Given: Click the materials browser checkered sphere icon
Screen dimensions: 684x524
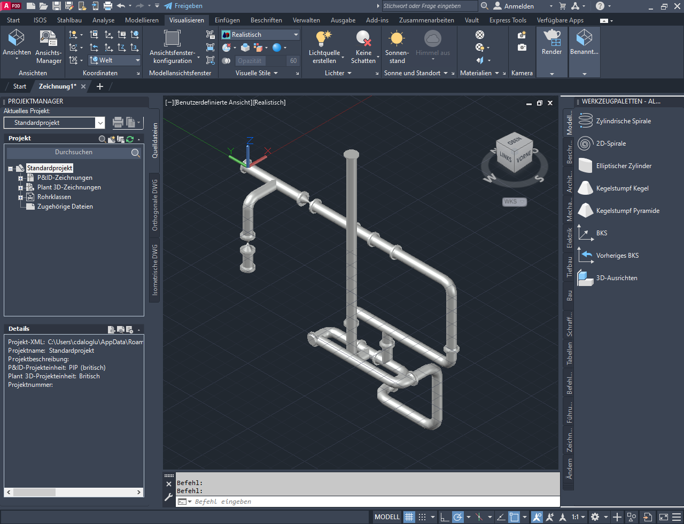Looking at the screenshot, I should pos(480,35).
